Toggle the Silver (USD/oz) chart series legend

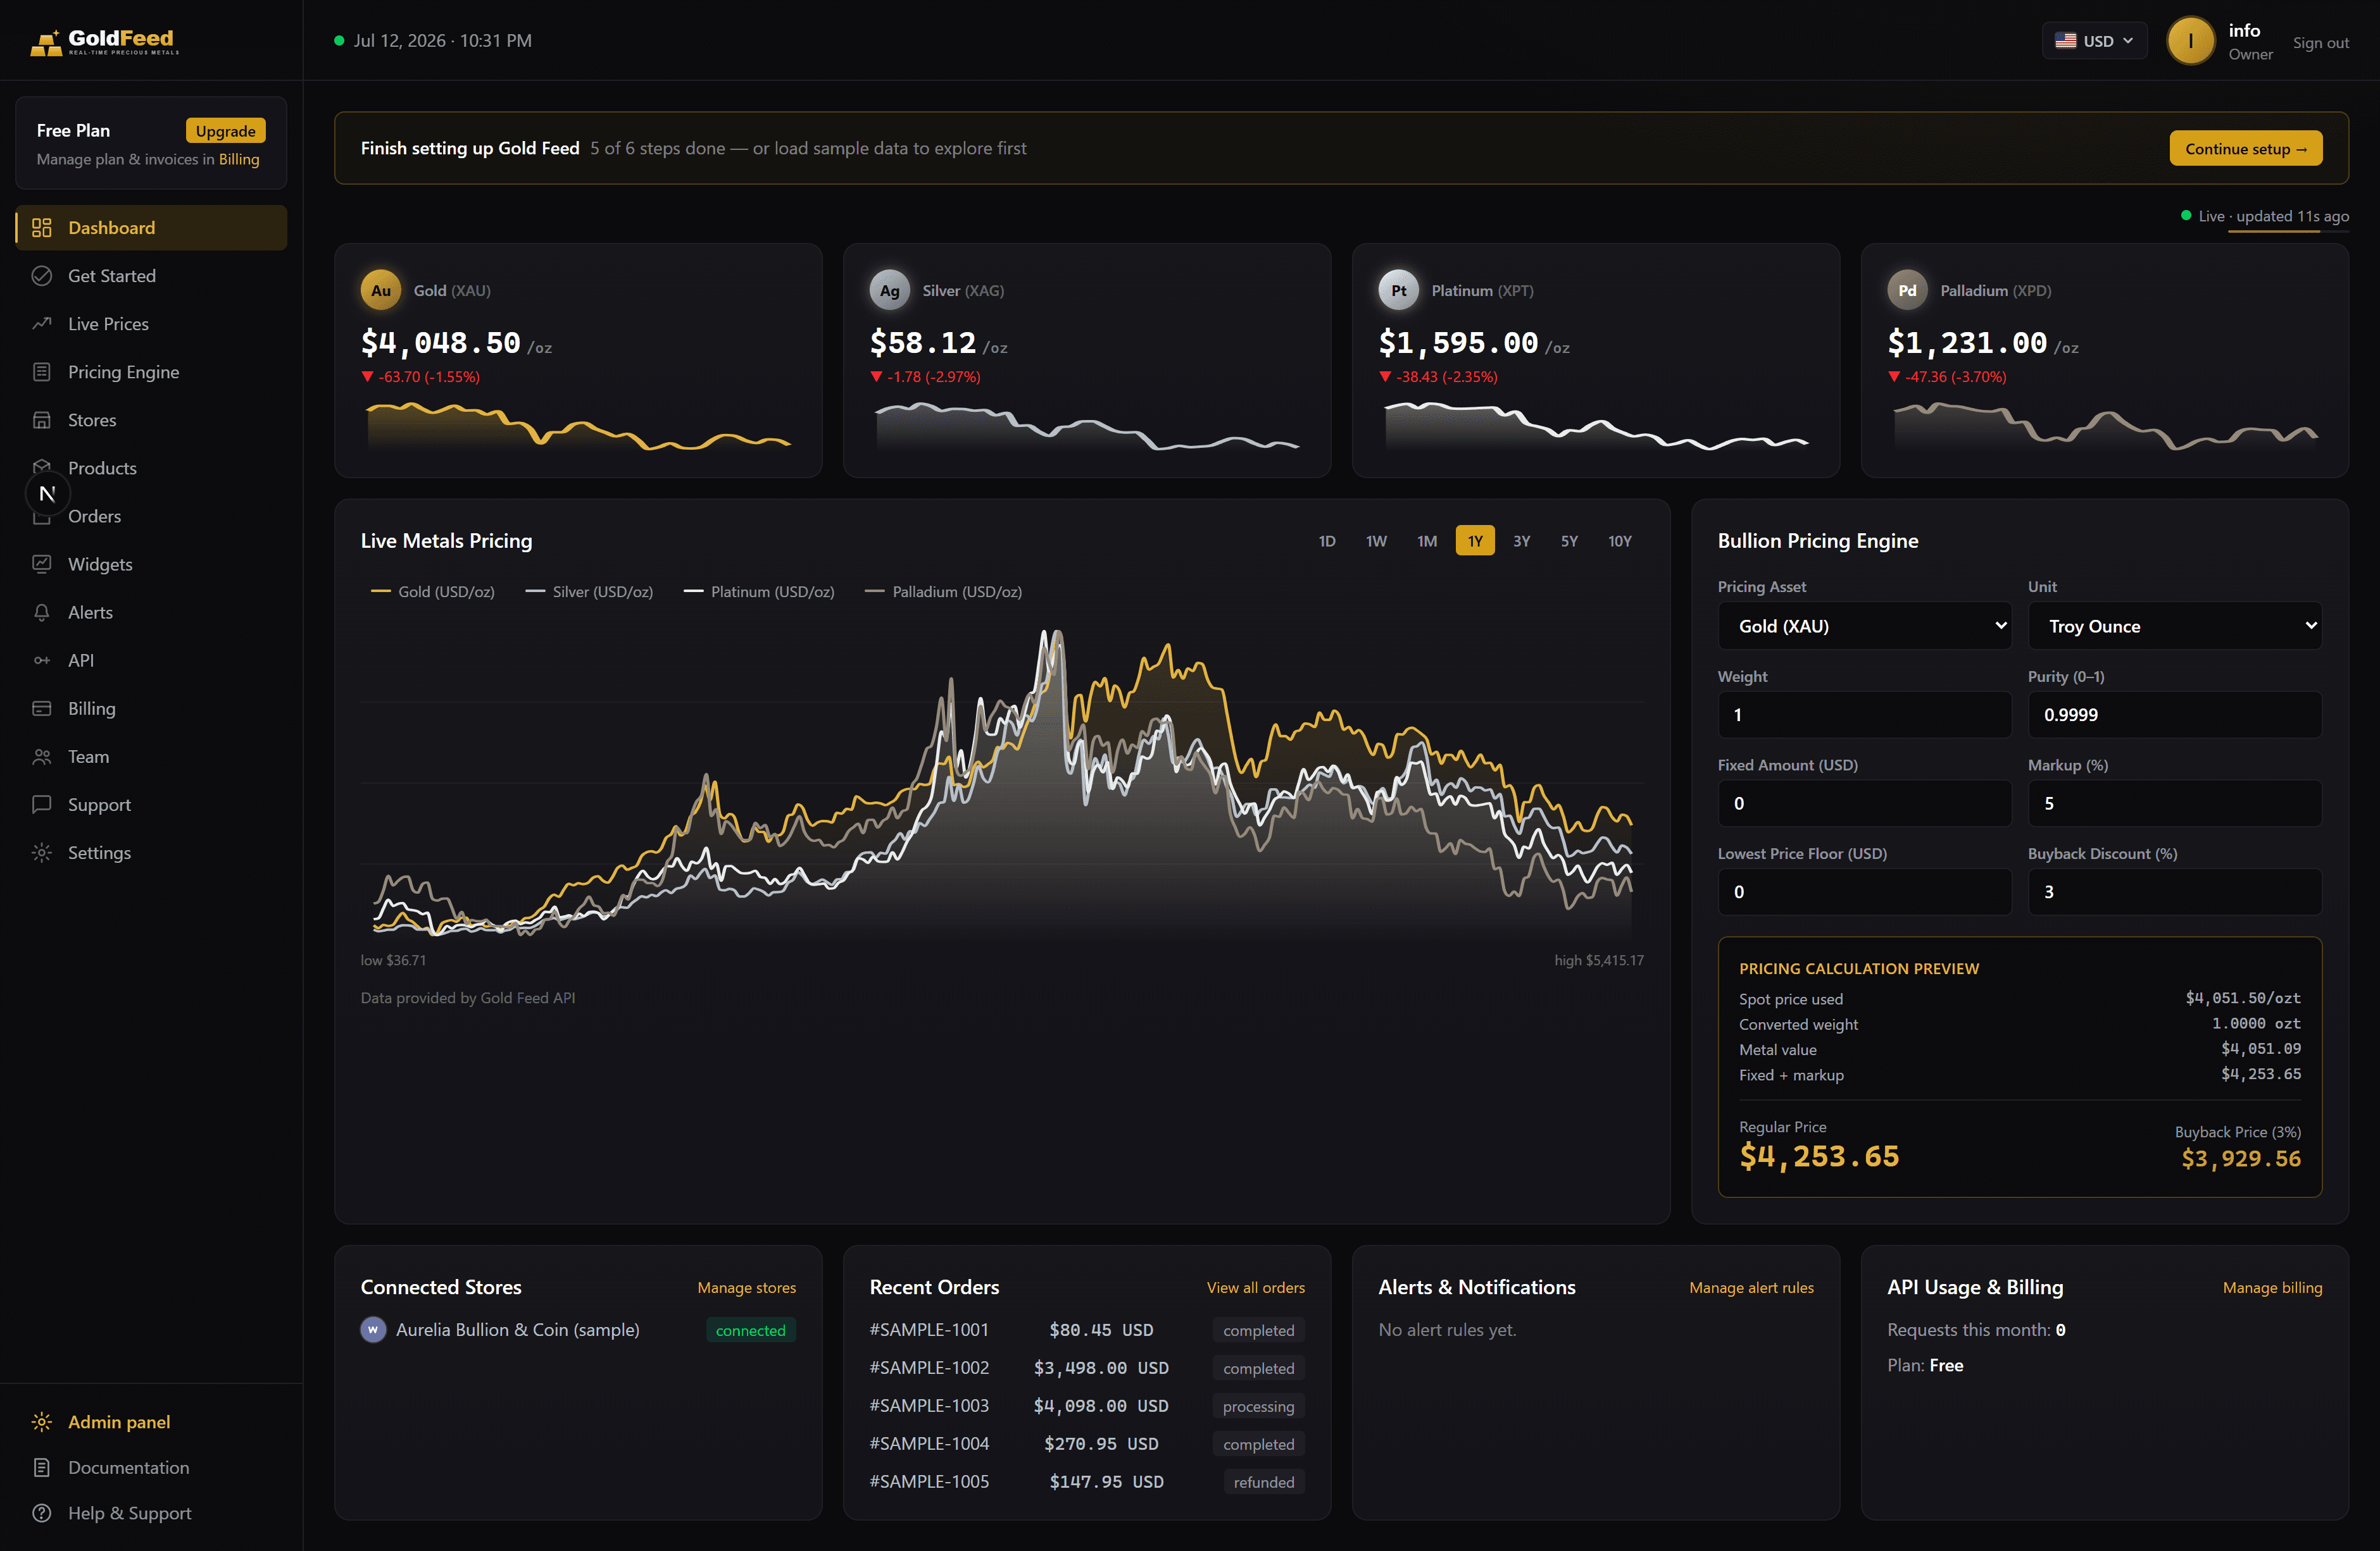point(589,591)
